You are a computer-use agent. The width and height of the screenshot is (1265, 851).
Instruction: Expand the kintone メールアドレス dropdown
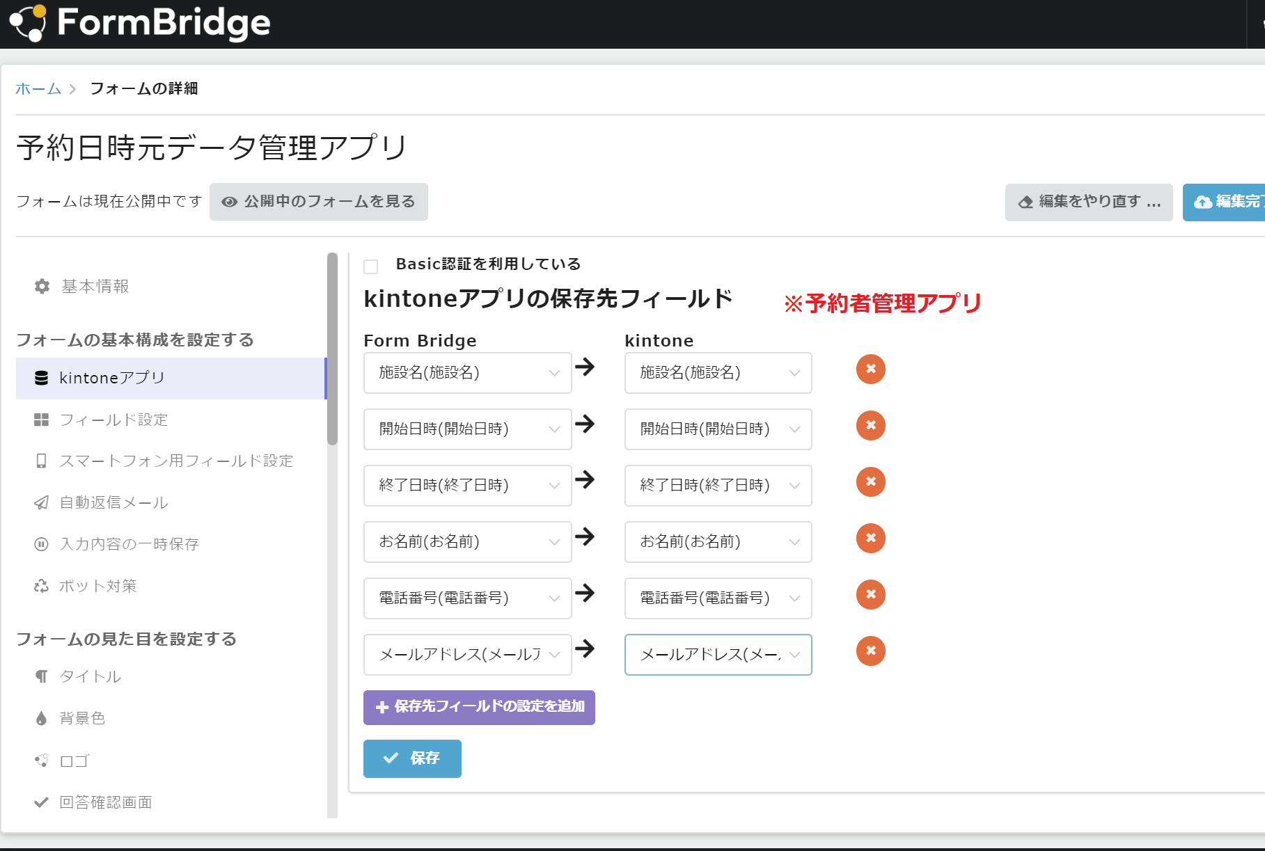(718, 655)
